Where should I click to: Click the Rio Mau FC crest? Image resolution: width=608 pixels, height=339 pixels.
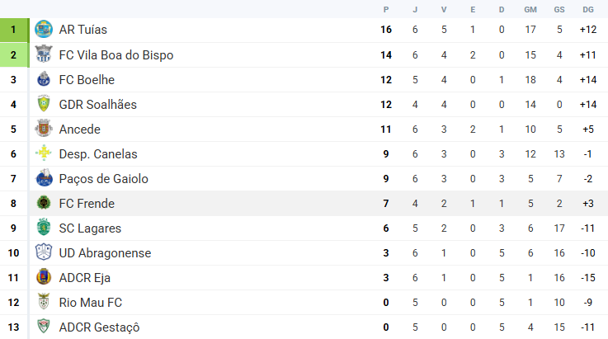coord(44,303)
